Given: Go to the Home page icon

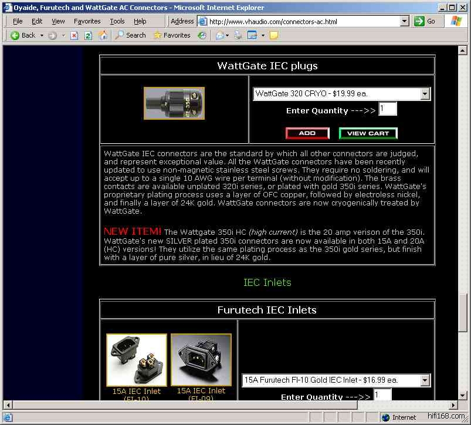Looking at the screenshot, I should coord(103,35).
